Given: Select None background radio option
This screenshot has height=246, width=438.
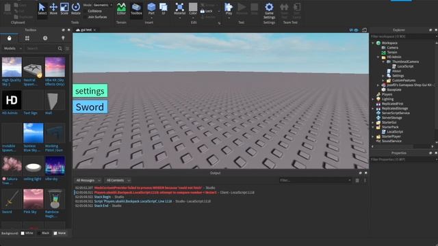Looking at the screenshot, I should [55, 233].
